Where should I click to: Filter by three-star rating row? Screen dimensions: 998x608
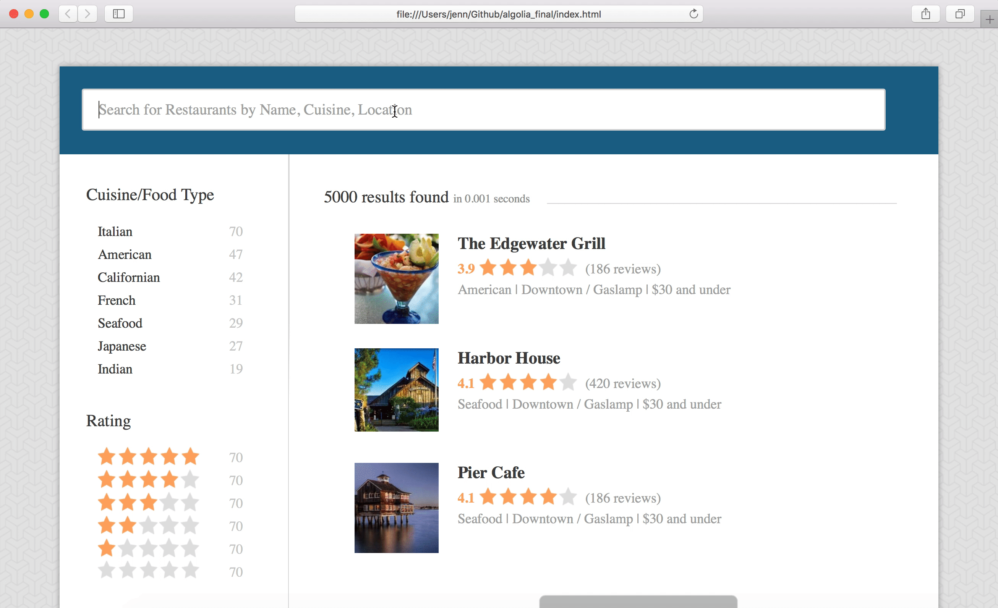148,503
